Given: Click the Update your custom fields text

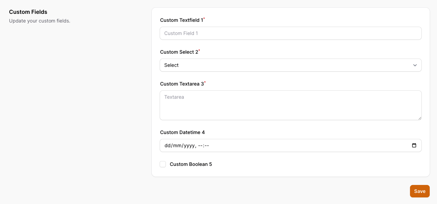Looking at the screenshot, I should [39, 21].
